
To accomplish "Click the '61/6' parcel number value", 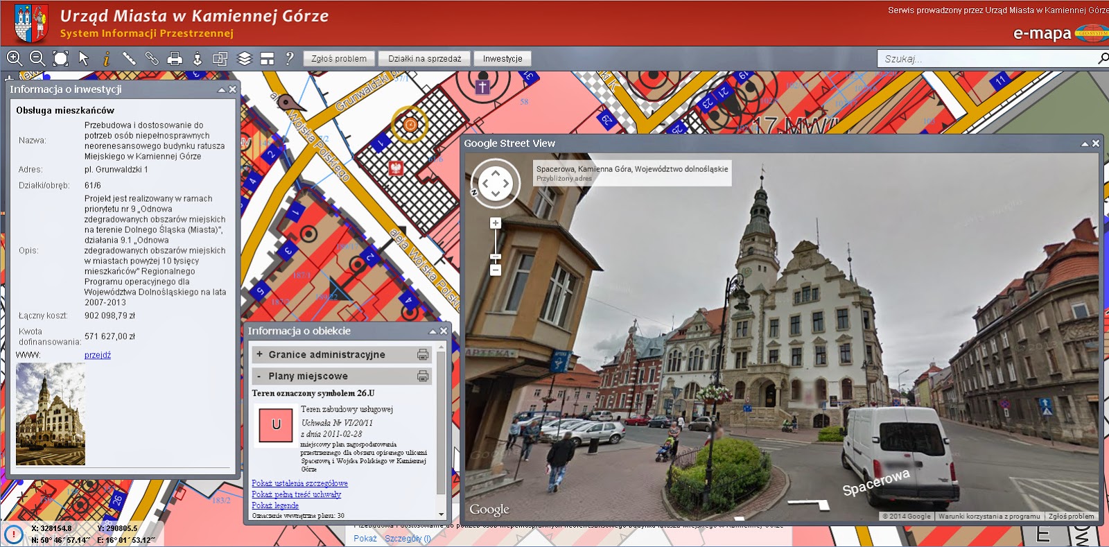I will tap(93, 185).
